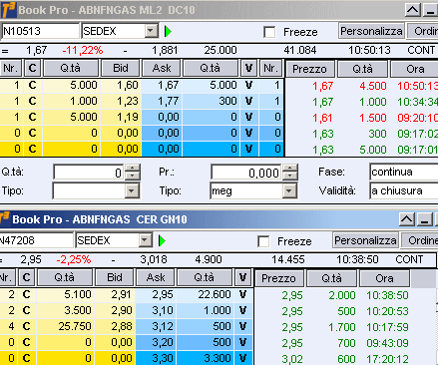Image resolution: width=438 pixels, height=365 pixels.
Task: Click the V sell button on ask 3,10 row
Action: coord(242,310)
